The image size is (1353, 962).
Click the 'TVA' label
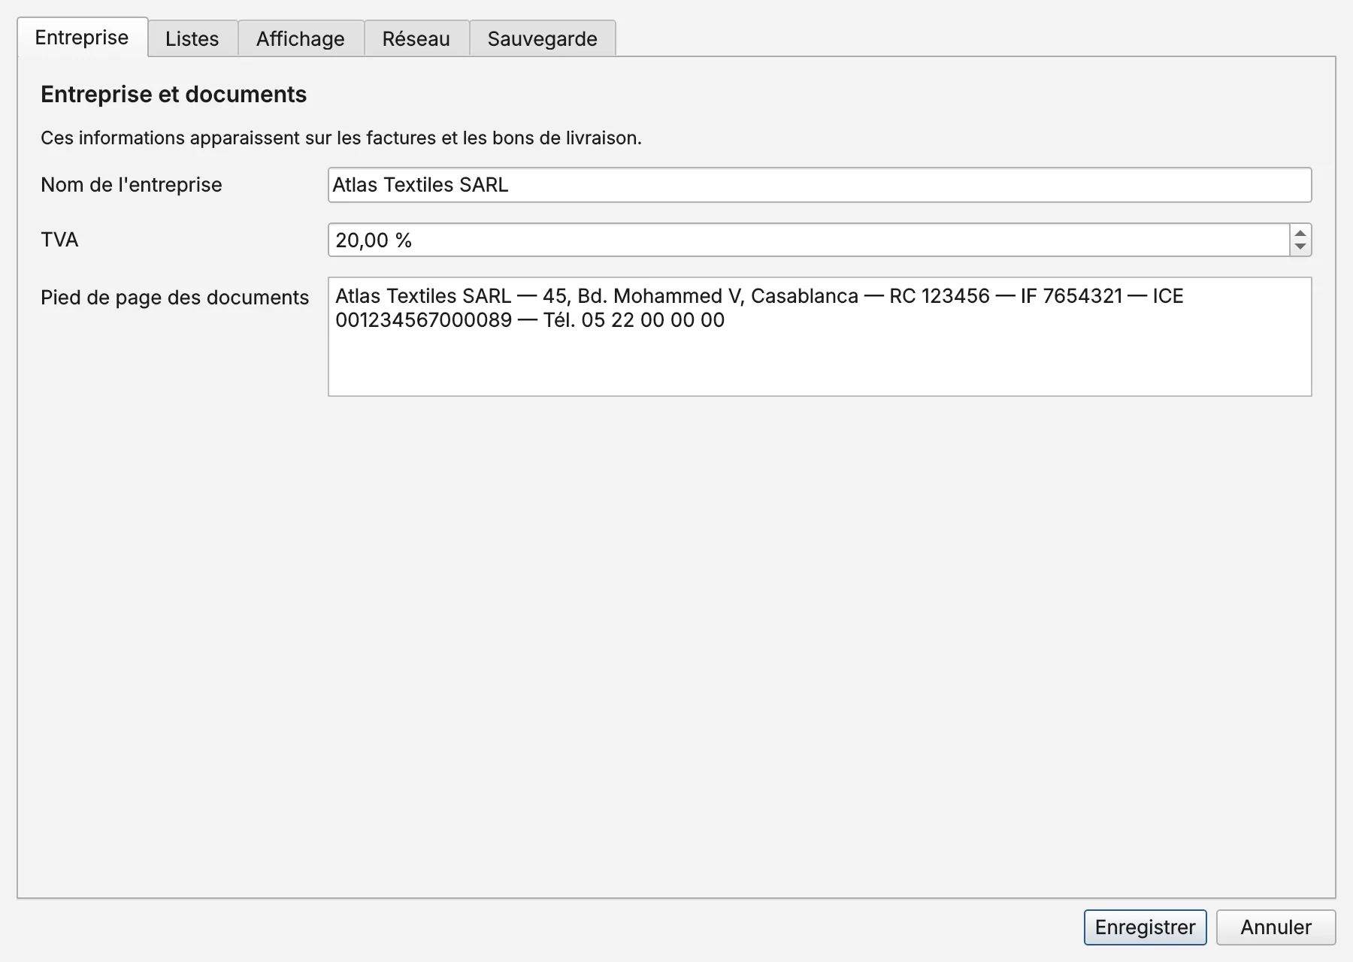[59, 240]
